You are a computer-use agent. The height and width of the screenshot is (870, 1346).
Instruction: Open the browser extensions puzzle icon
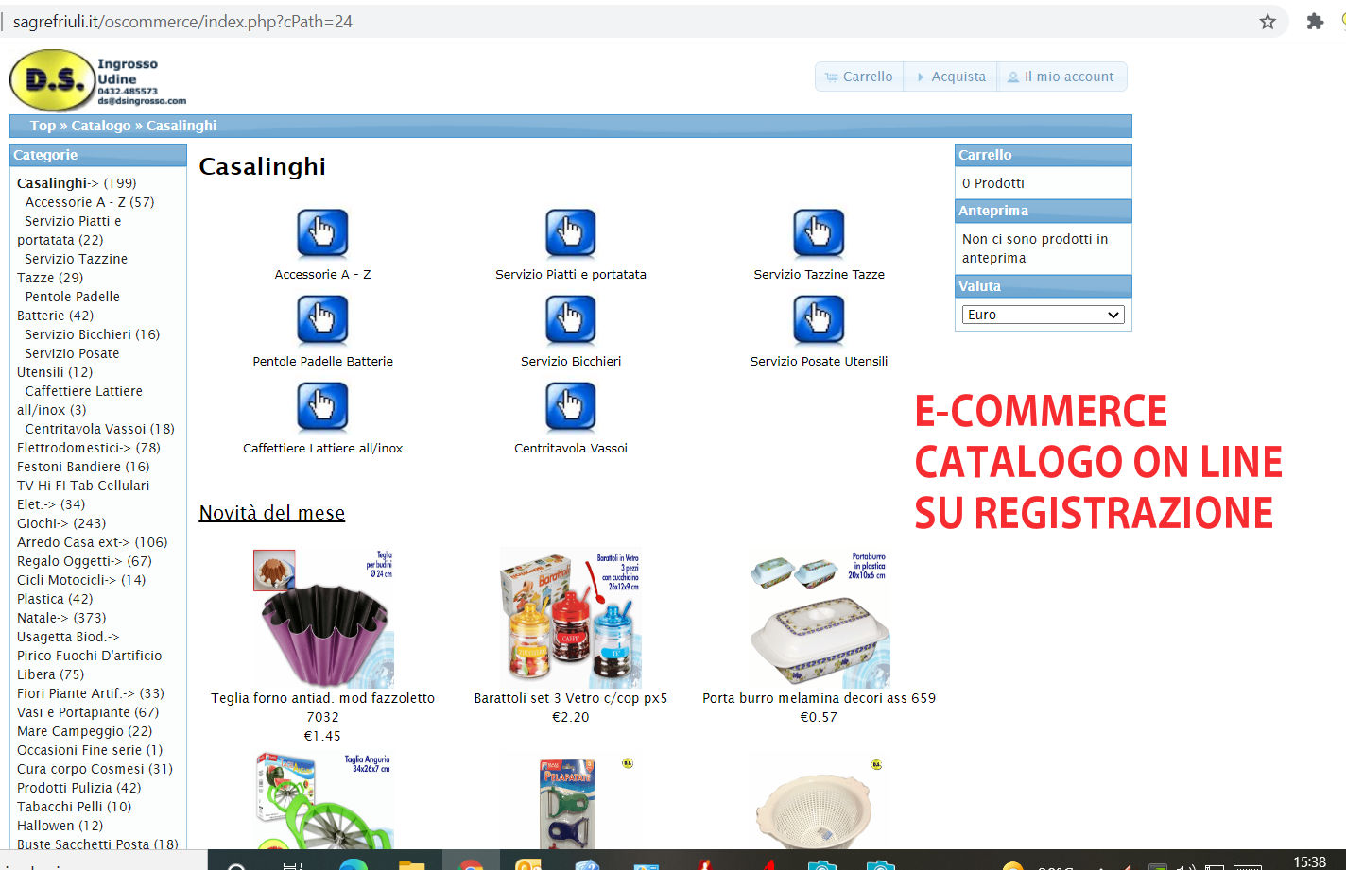click(x=1315, y=21)
